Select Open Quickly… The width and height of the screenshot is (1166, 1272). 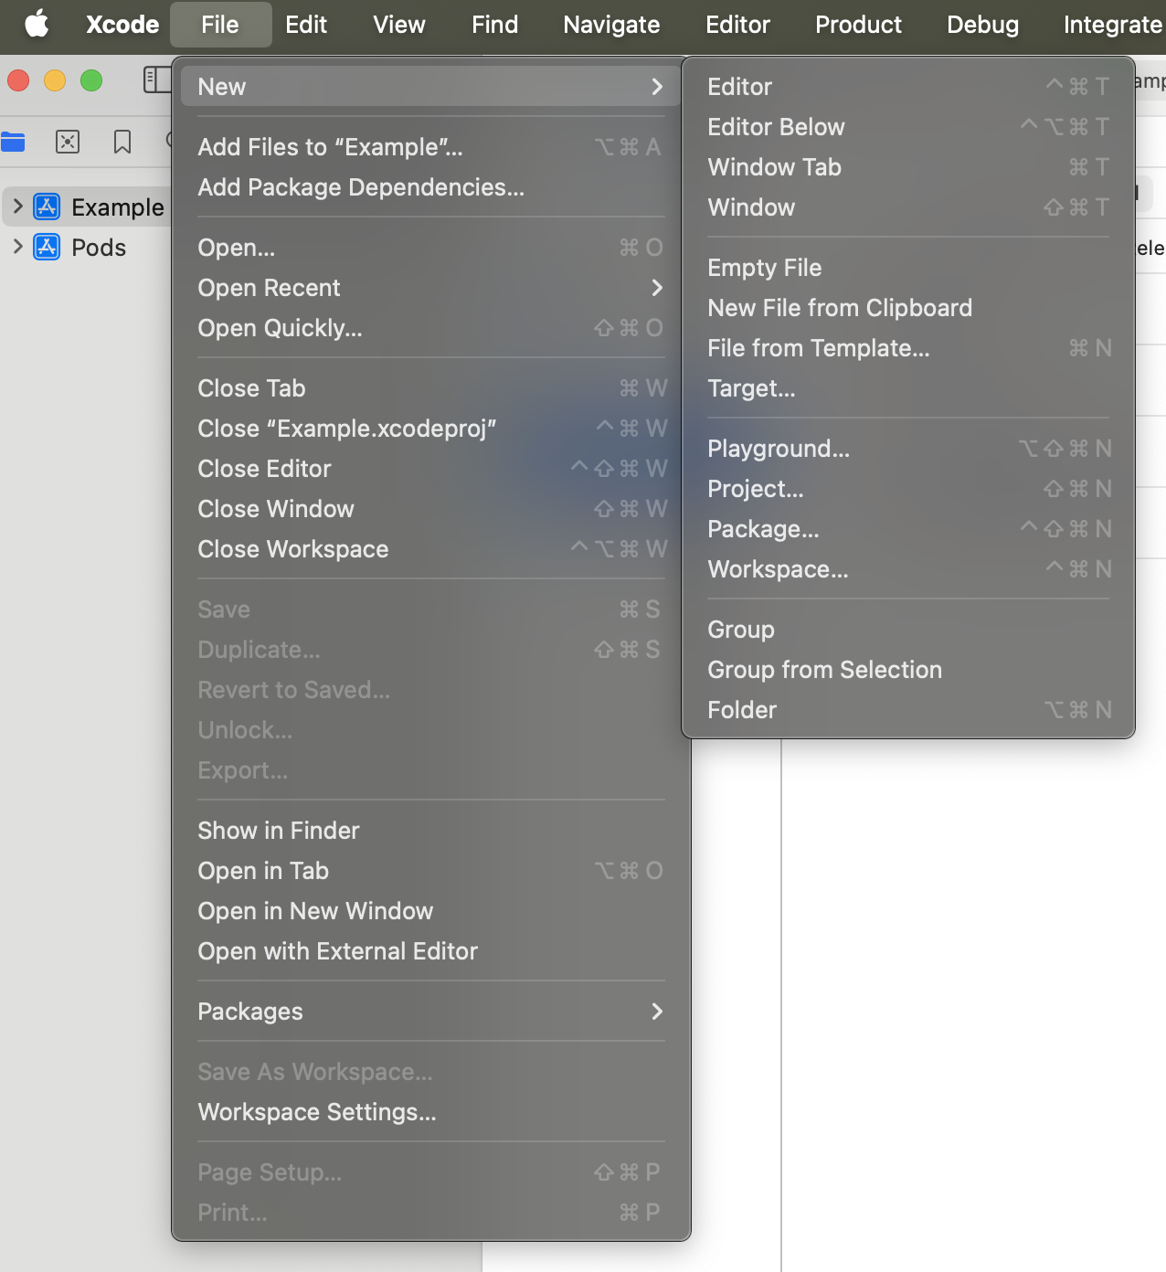click(x=430, y=328)
